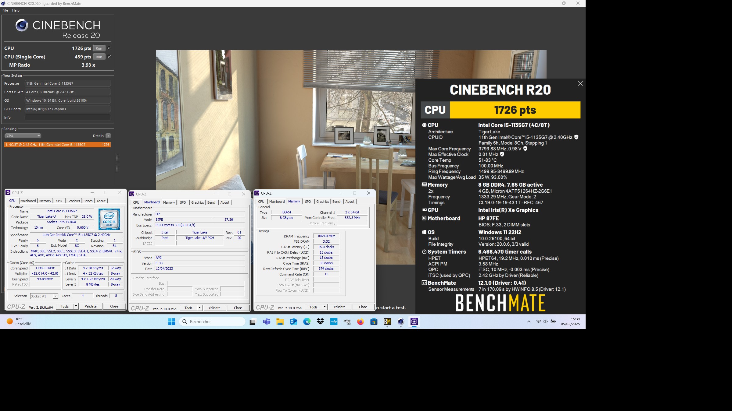The height and width of the screenshot is (411, 732).
Task: Open the clock and date 15:39
Action: point(570,321)
